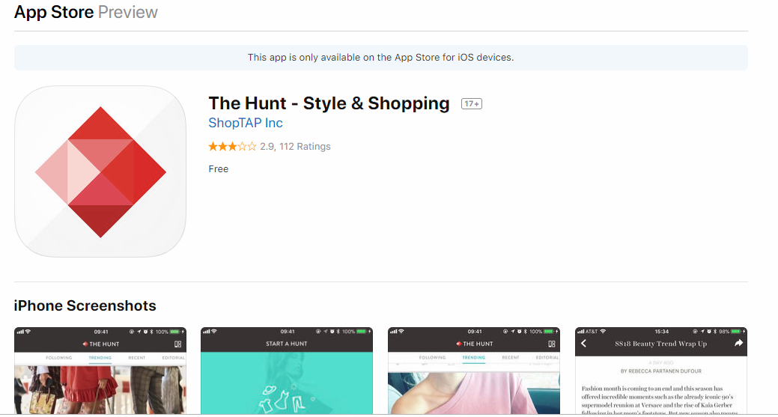Click the Free price label
The image size is (778, 417).
coord(219,169)
